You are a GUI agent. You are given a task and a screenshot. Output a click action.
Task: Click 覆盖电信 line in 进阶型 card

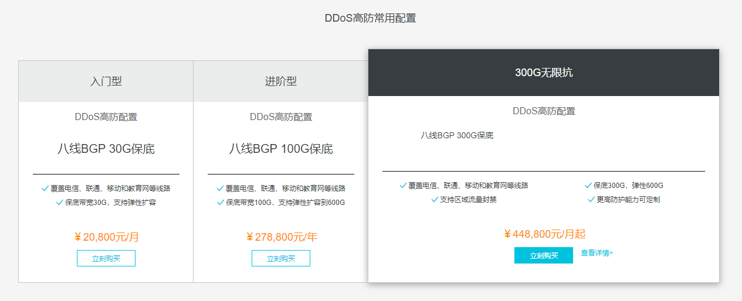point(285,189)
